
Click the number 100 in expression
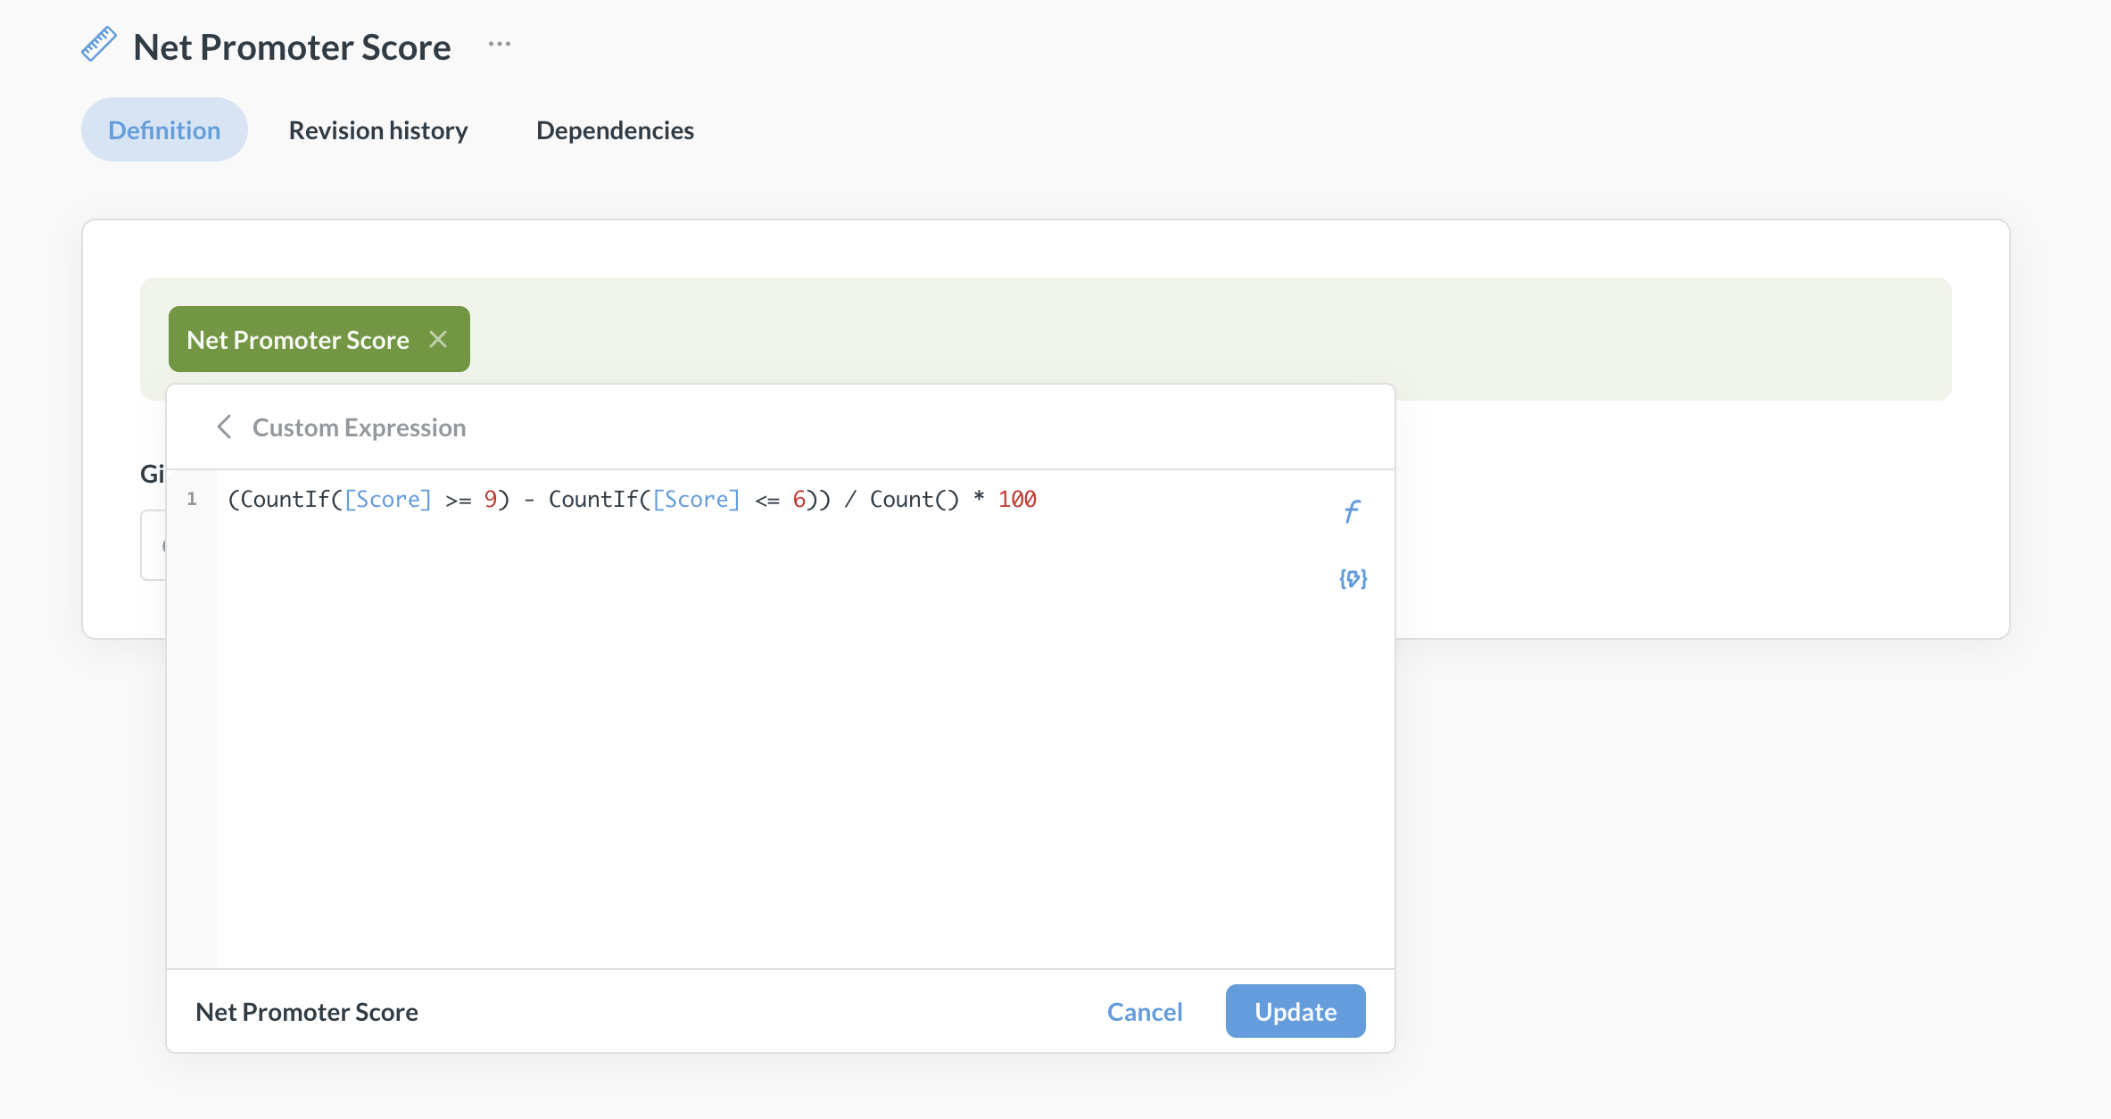[1017, 500]
